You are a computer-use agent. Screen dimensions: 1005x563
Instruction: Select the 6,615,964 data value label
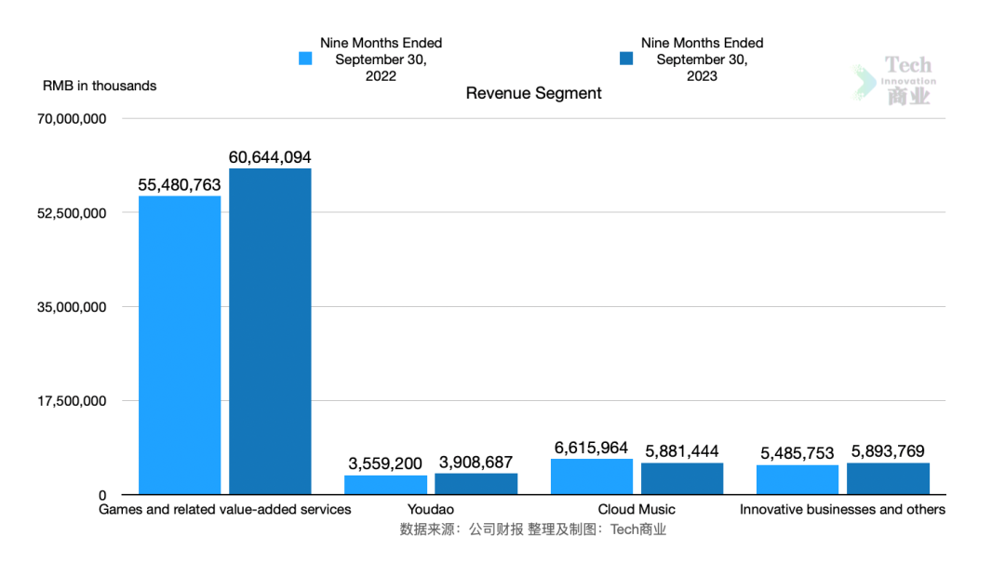click(x=591, y=448)
